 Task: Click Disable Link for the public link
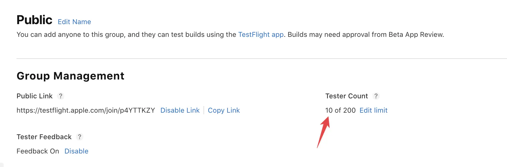click(180, 110)
